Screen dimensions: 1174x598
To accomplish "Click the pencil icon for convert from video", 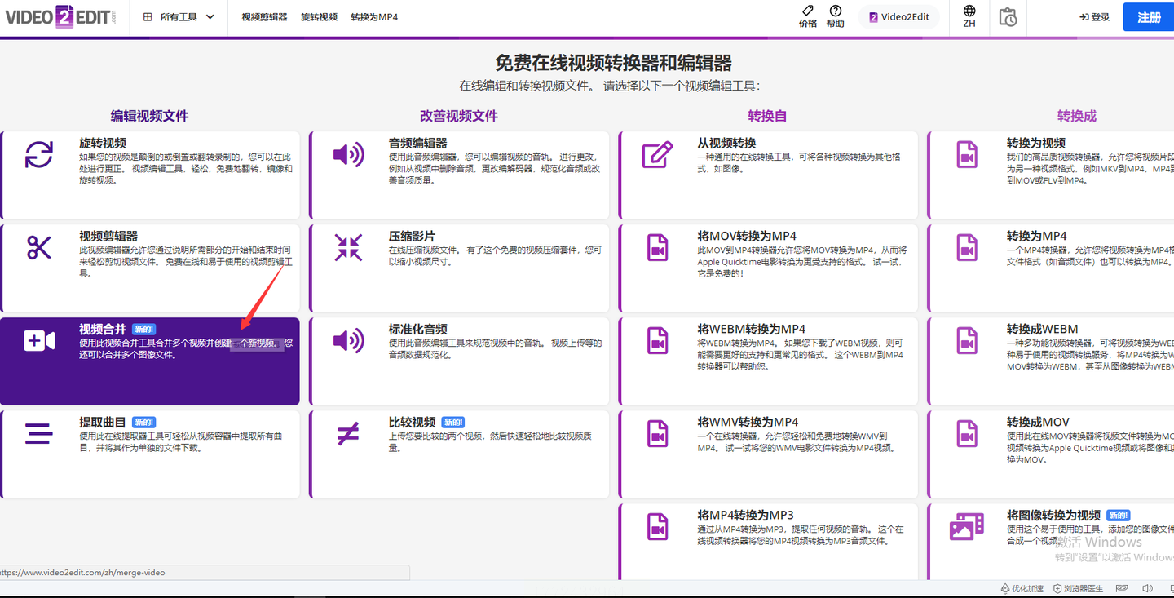I will click(657, 154).
